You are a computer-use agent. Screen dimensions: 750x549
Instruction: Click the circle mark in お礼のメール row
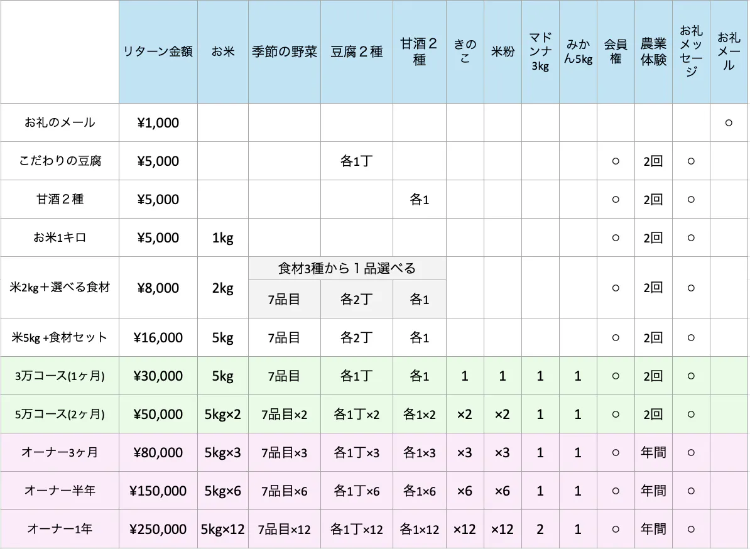pos(729,122)
